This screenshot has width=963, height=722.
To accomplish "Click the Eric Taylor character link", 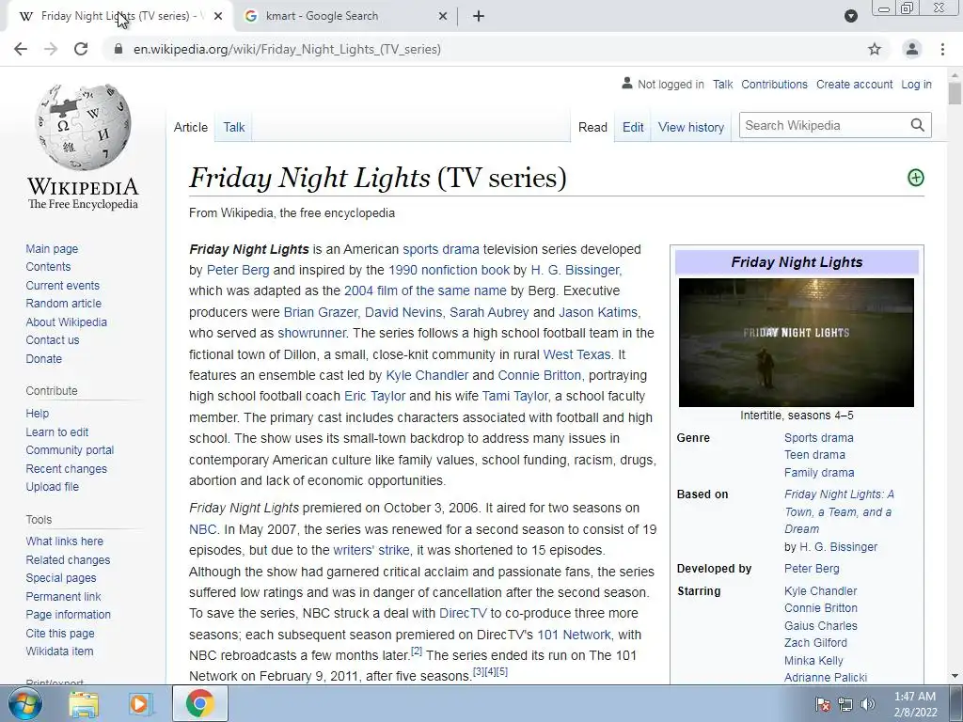I will point(374,396).
